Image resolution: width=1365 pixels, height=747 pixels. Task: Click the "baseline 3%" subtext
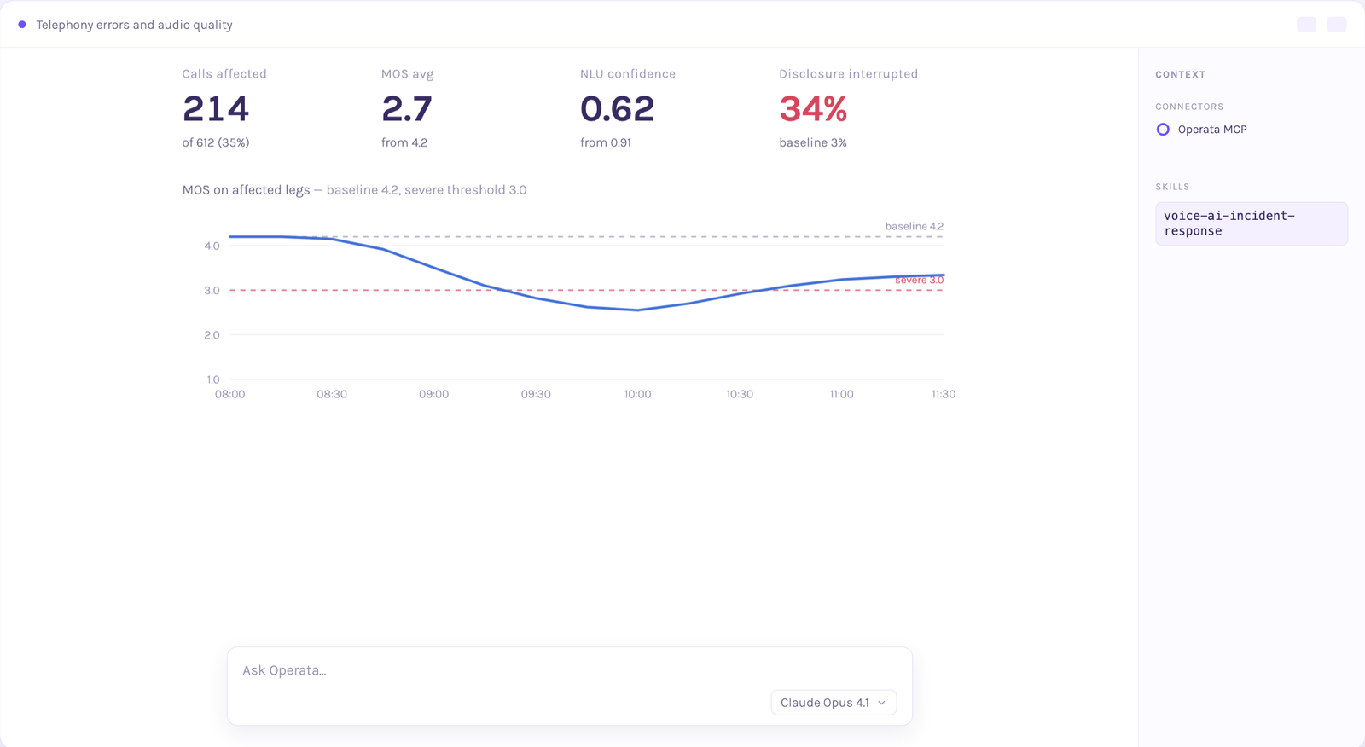813,142
